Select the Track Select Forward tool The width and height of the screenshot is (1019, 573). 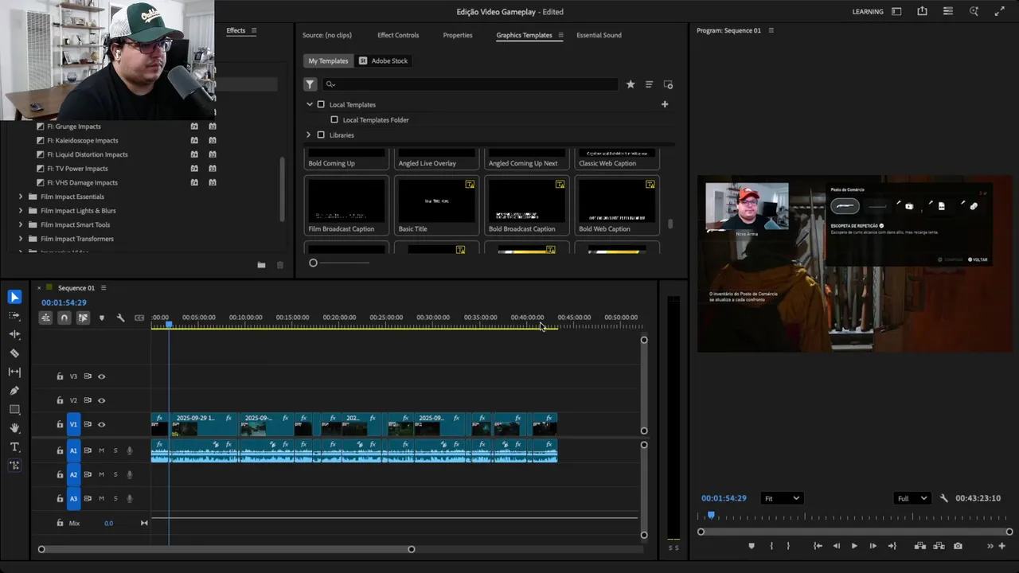click(14, 316)
